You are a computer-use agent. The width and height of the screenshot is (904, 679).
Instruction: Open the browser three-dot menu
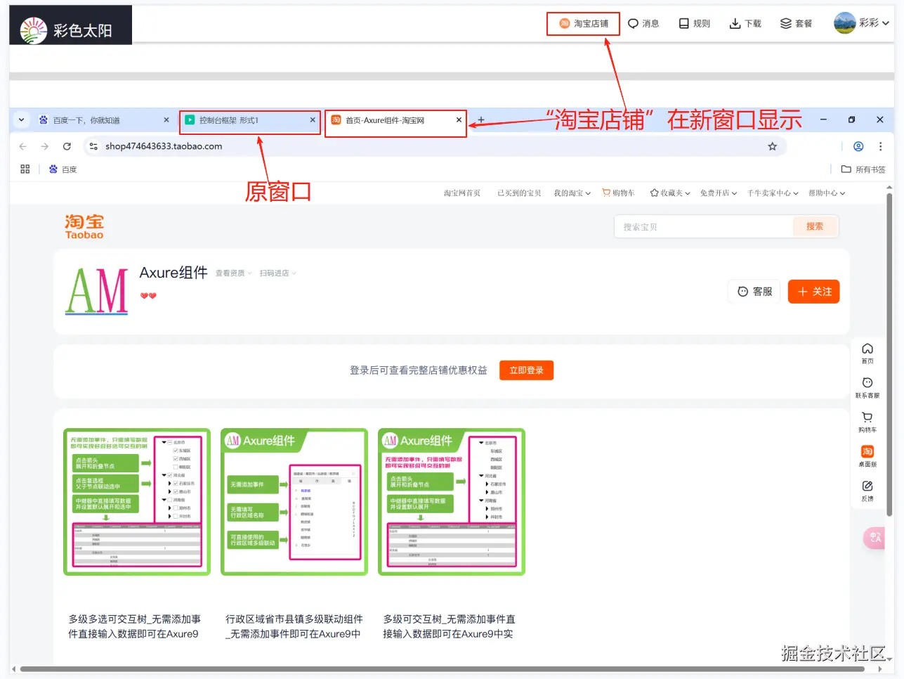point(880,146)
